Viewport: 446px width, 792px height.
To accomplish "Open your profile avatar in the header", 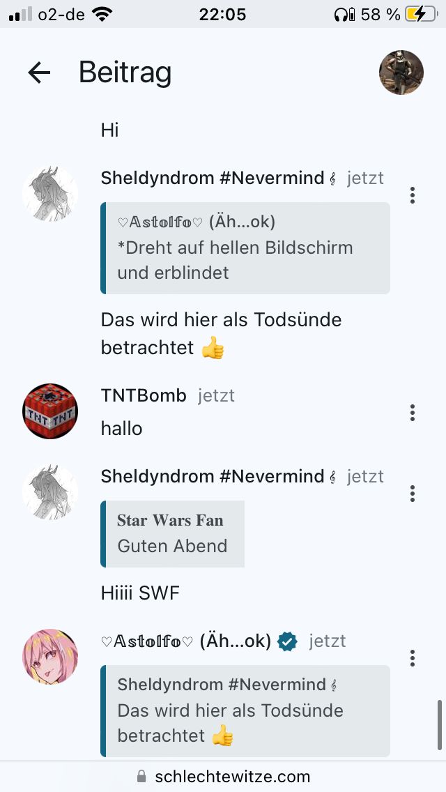I will 401,73.
